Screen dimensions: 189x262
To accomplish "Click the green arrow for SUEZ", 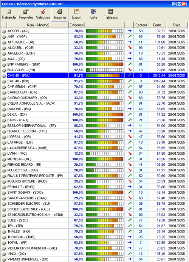I will (x=130, y=220).
